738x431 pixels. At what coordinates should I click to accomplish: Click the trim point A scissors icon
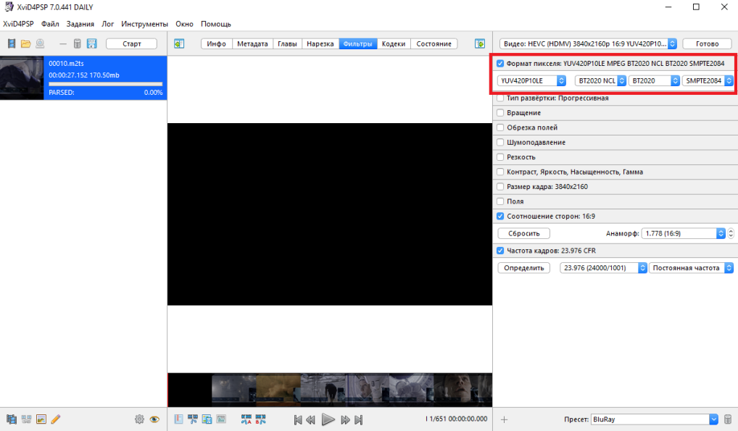[x=246, y=419]
